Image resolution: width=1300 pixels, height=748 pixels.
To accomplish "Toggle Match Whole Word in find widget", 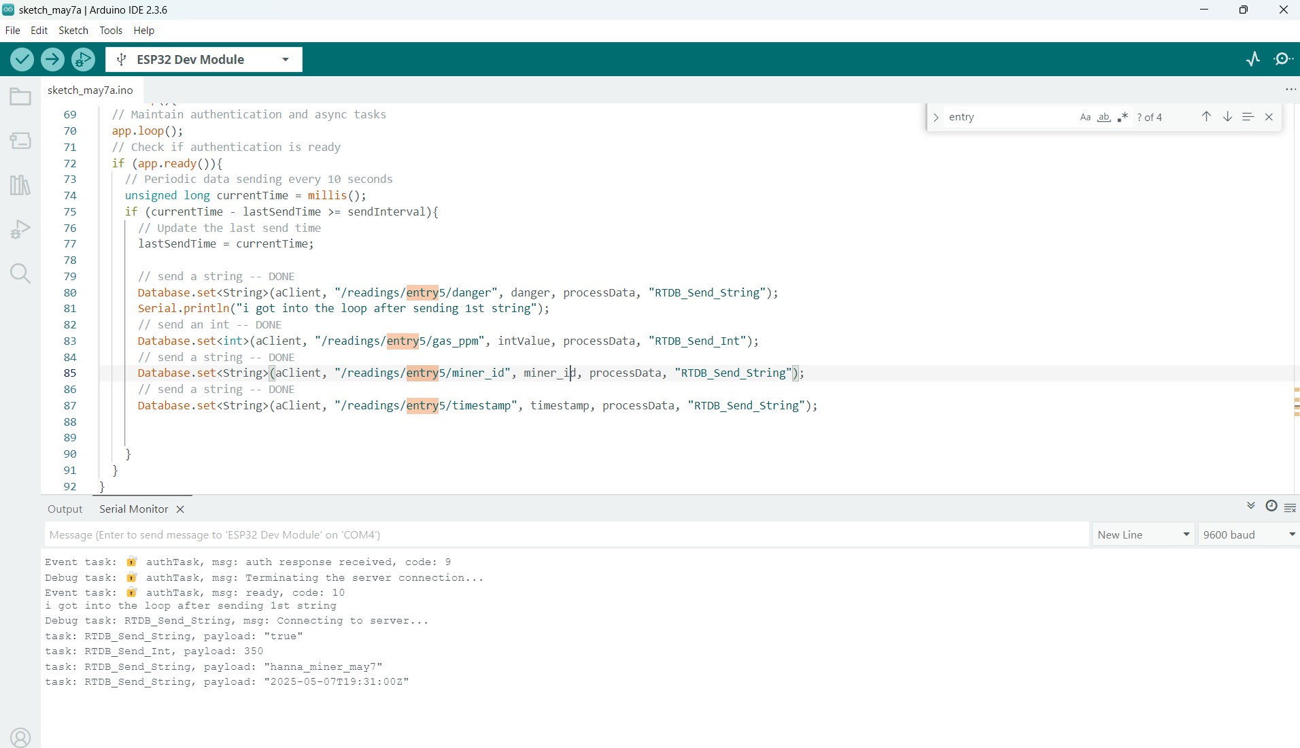I will pyautogui.click(x=1104, y=118).
